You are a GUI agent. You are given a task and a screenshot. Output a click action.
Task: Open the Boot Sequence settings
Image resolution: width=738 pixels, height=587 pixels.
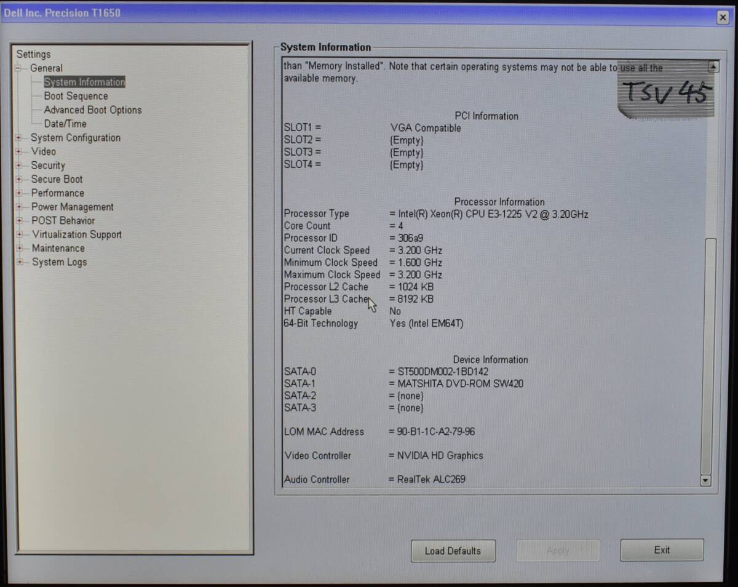click(x=76, y=96)
